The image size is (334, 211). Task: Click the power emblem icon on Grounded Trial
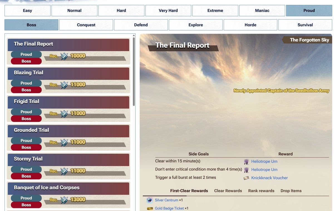64,142
